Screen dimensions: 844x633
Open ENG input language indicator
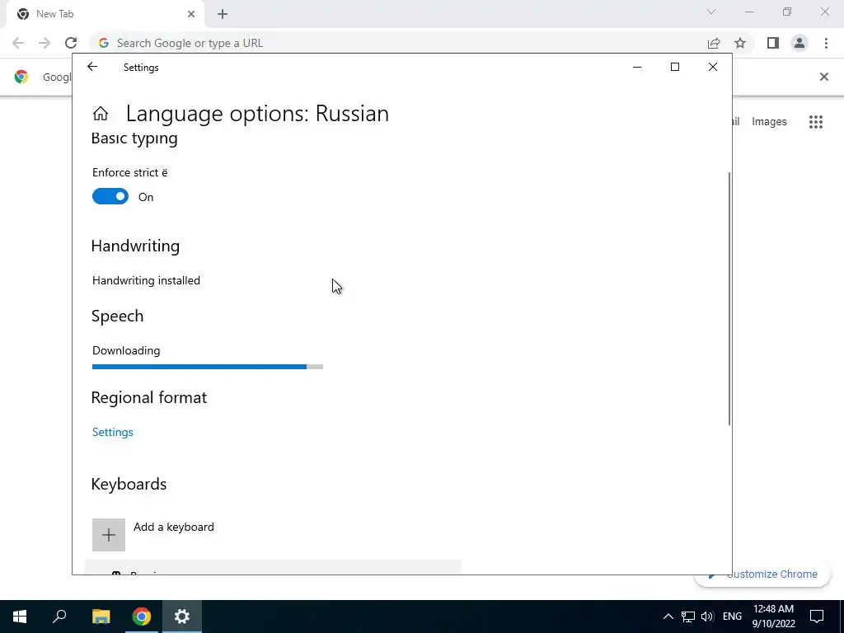tap(732, 617)
